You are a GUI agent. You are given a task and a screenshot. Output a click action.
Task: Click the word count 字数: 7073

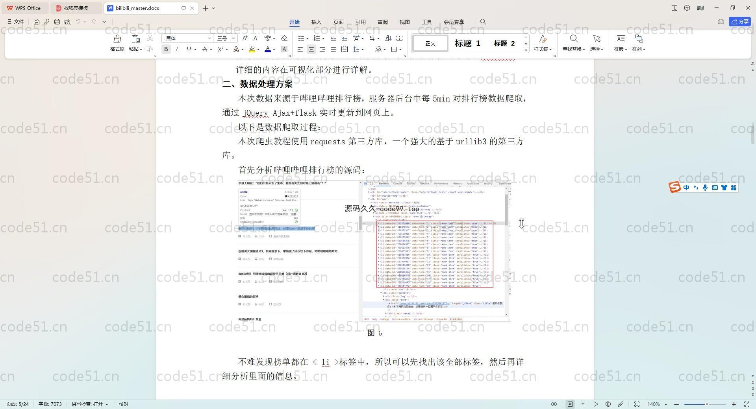point(50,404)
